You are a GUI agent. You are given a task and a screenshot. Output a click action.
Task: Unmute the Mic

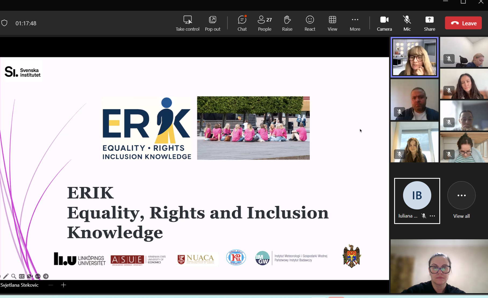(x=407, y=23)
